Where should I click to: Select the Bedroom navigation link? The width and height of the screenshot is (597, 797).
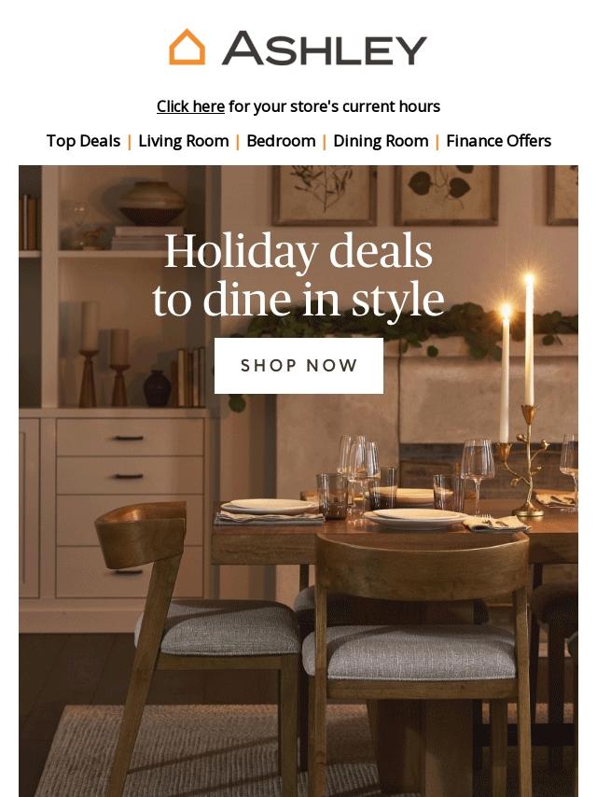coord(281,141)
